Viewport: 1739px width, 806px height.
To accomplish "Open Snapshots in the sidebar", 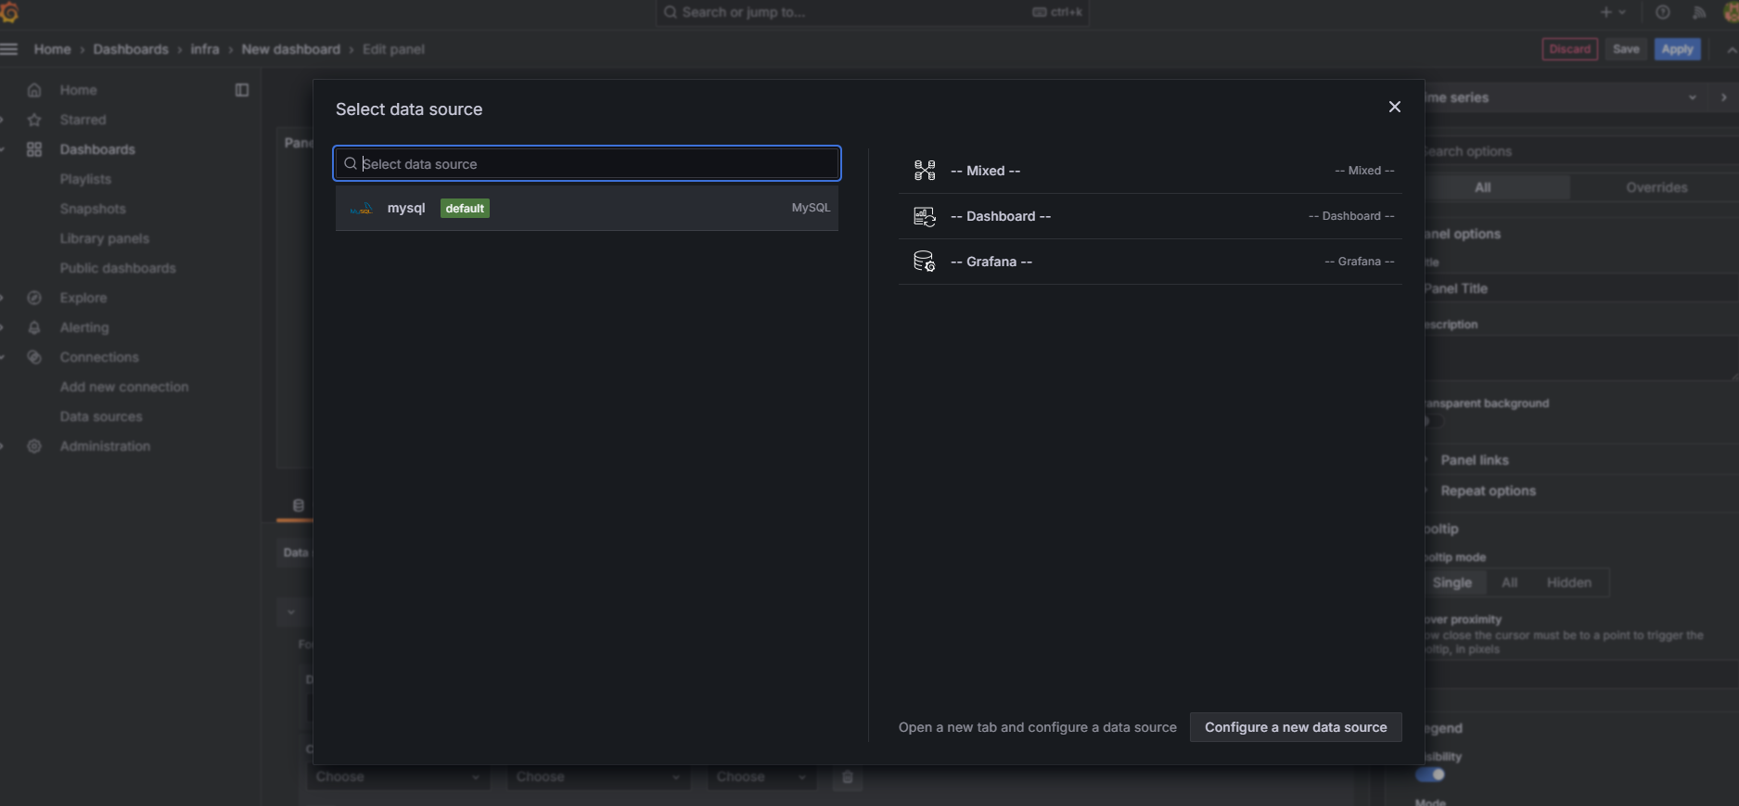I will (x=93, y=209).
